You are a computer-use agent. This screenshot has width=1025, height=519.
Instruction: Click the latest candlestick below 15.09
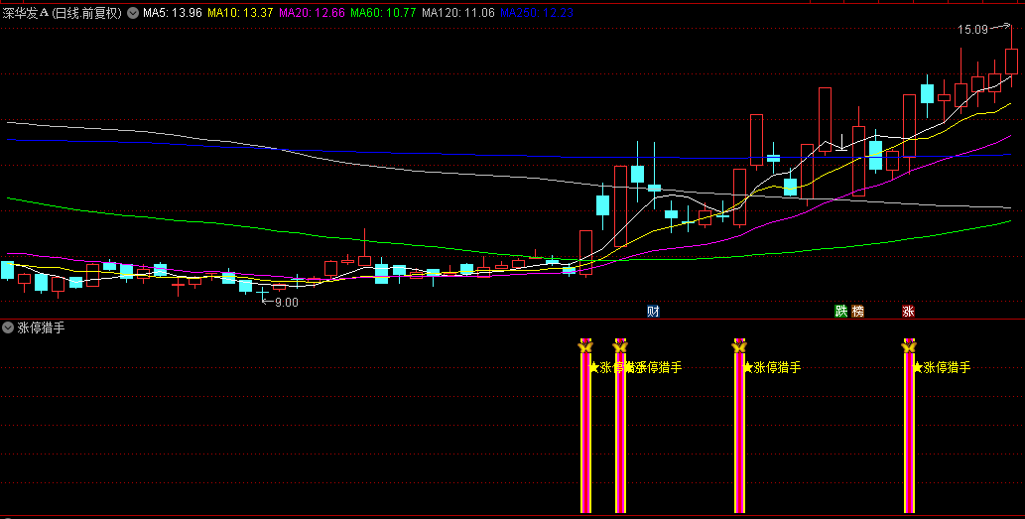click(x=1011, y=61)
